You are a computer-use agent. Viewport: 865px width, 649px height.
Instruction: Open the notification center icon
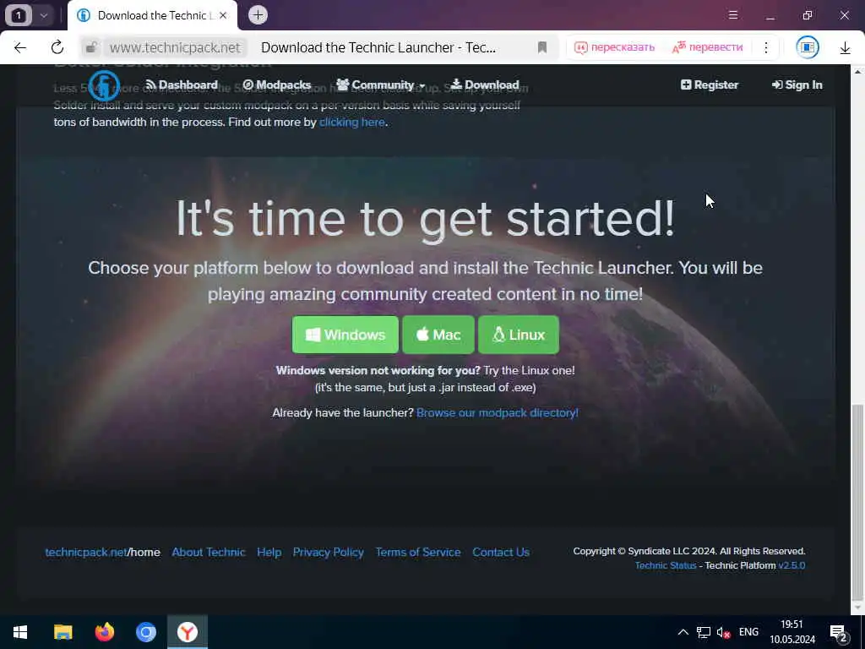pos(839,632)
